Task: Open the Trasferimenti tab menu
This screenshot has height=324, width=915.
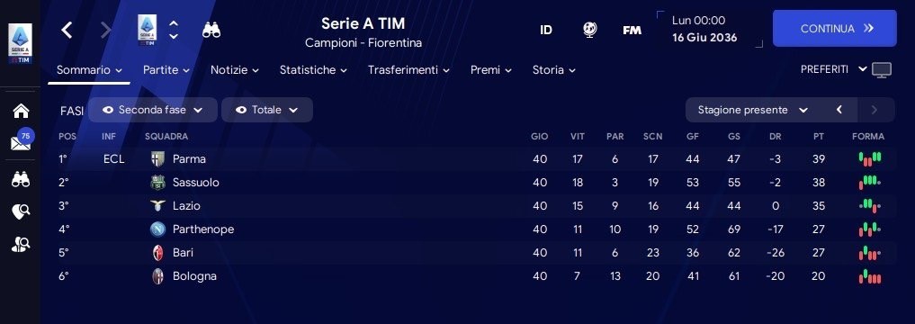Action: 408,70
